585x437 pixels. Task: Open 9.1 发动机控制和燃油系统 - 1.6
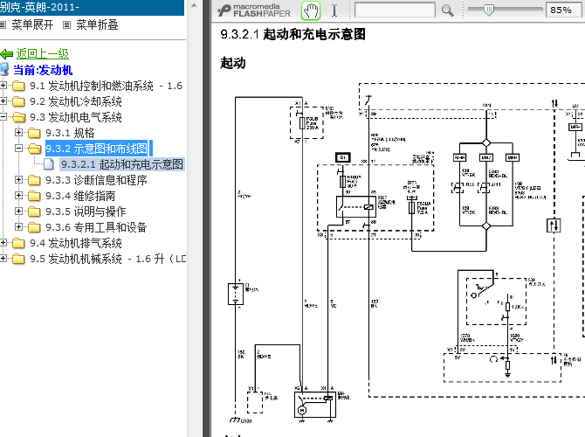pos(106,86)
